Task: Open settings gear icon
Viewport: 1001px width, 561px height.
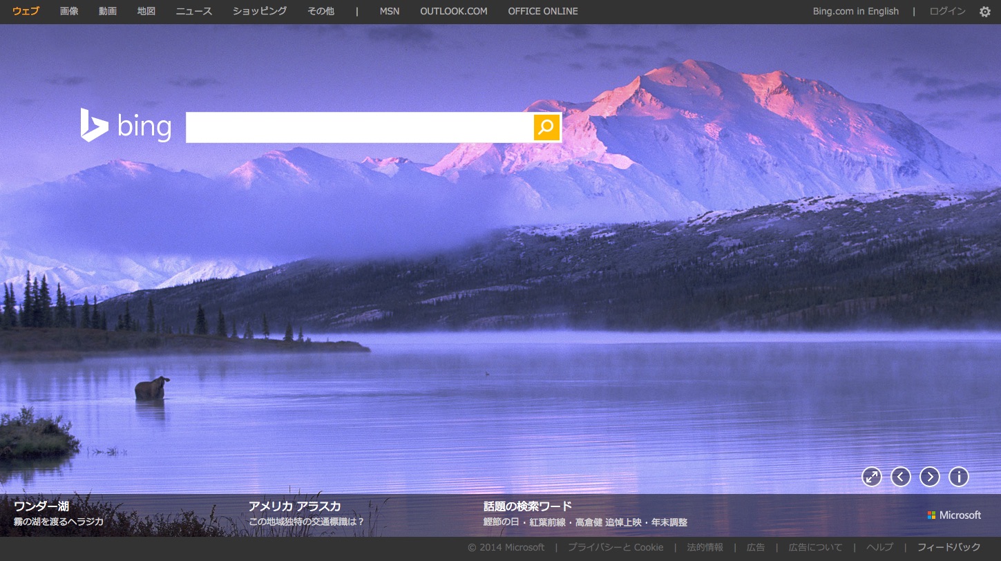Action: point(985,12)
